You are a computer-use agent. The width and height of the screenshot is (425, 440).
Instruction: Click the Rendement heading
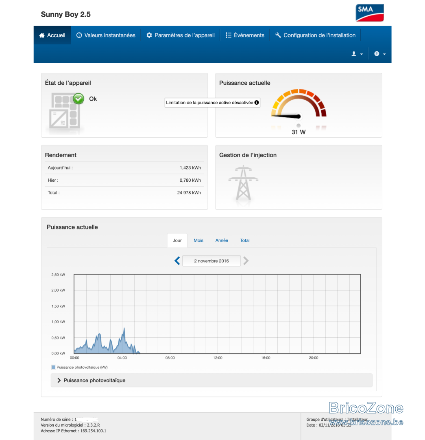[x=61, y=155]
